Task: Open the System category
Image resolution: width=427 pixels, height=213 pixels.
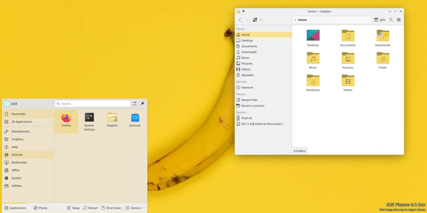Action: point(28,178)
